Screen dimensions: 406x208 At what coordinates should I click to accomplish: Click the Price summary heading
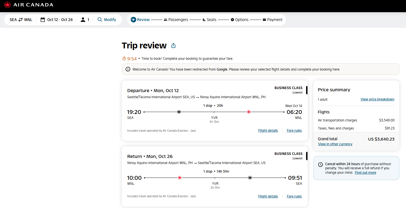click(x=334, y=90)
